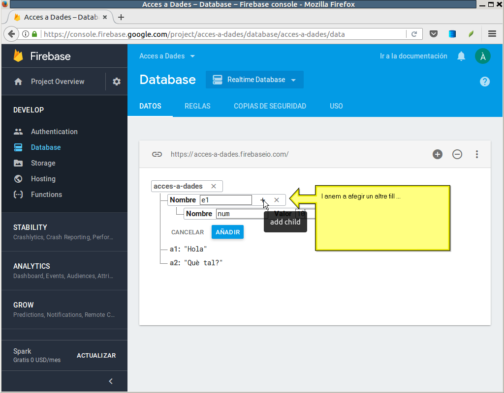Select Database in the sidebar
The height and width of the screenshot is (393, 504).
pyautogui.click(x=46, y=147)
